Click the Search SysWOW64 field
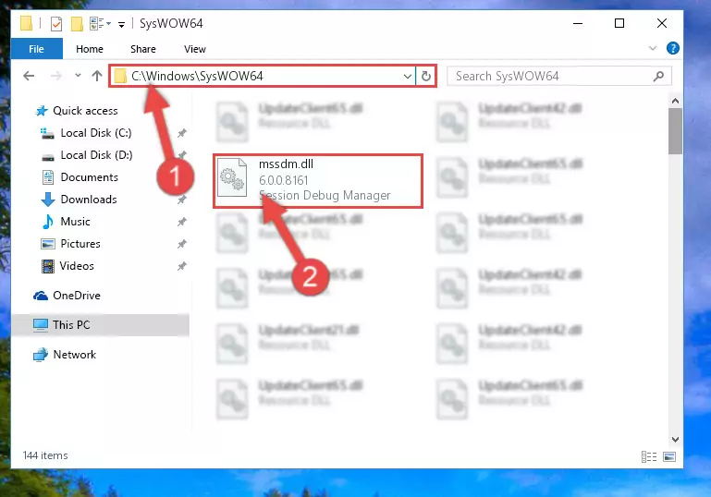Image resolution: width=711 pixels, height=497 pixels. pyautogui.click(x=558, y=76)
